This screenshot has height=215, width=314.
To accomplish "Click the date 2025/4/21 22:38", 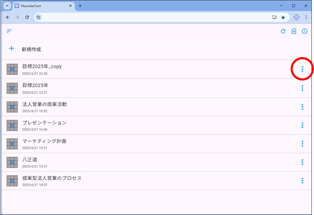I will click(x=35, y=74).
